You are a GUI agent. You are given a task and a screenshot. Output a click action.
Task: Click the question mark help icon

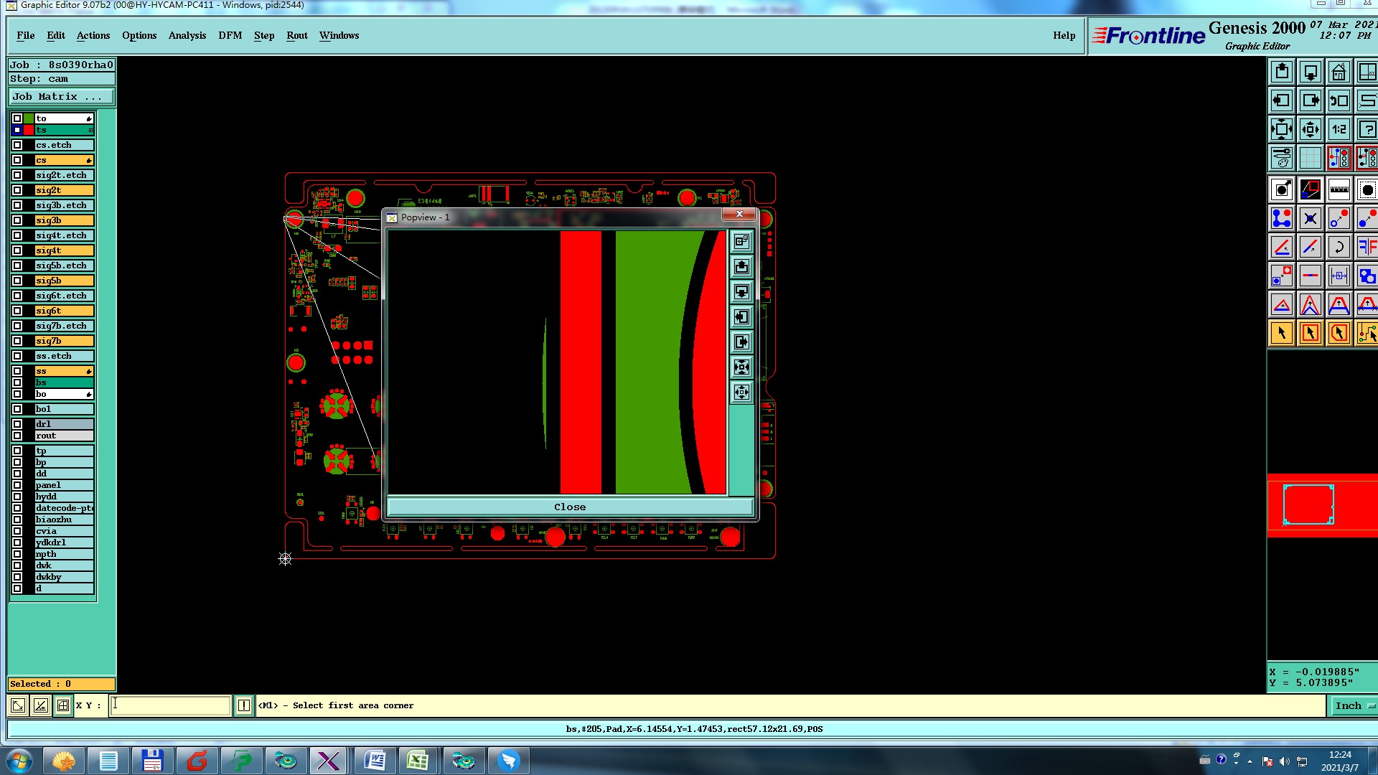click(x=1367, y=130)
